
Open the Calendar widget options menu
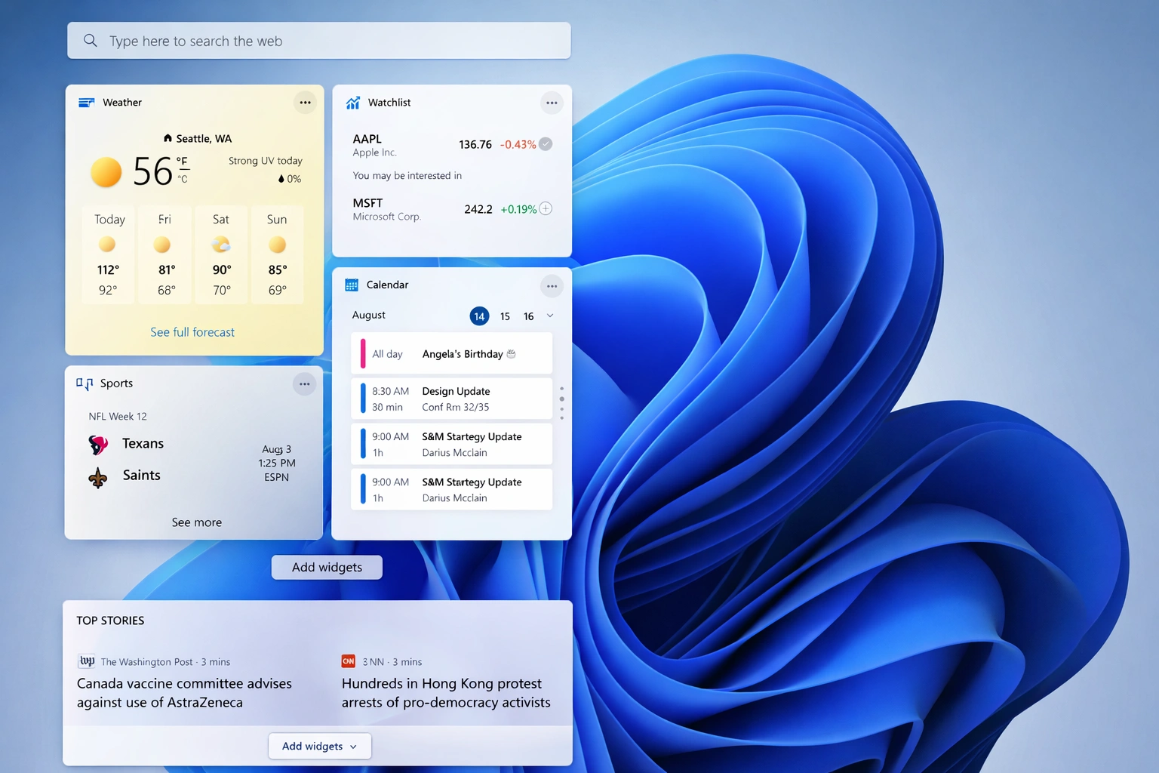[x=552, y=286]
